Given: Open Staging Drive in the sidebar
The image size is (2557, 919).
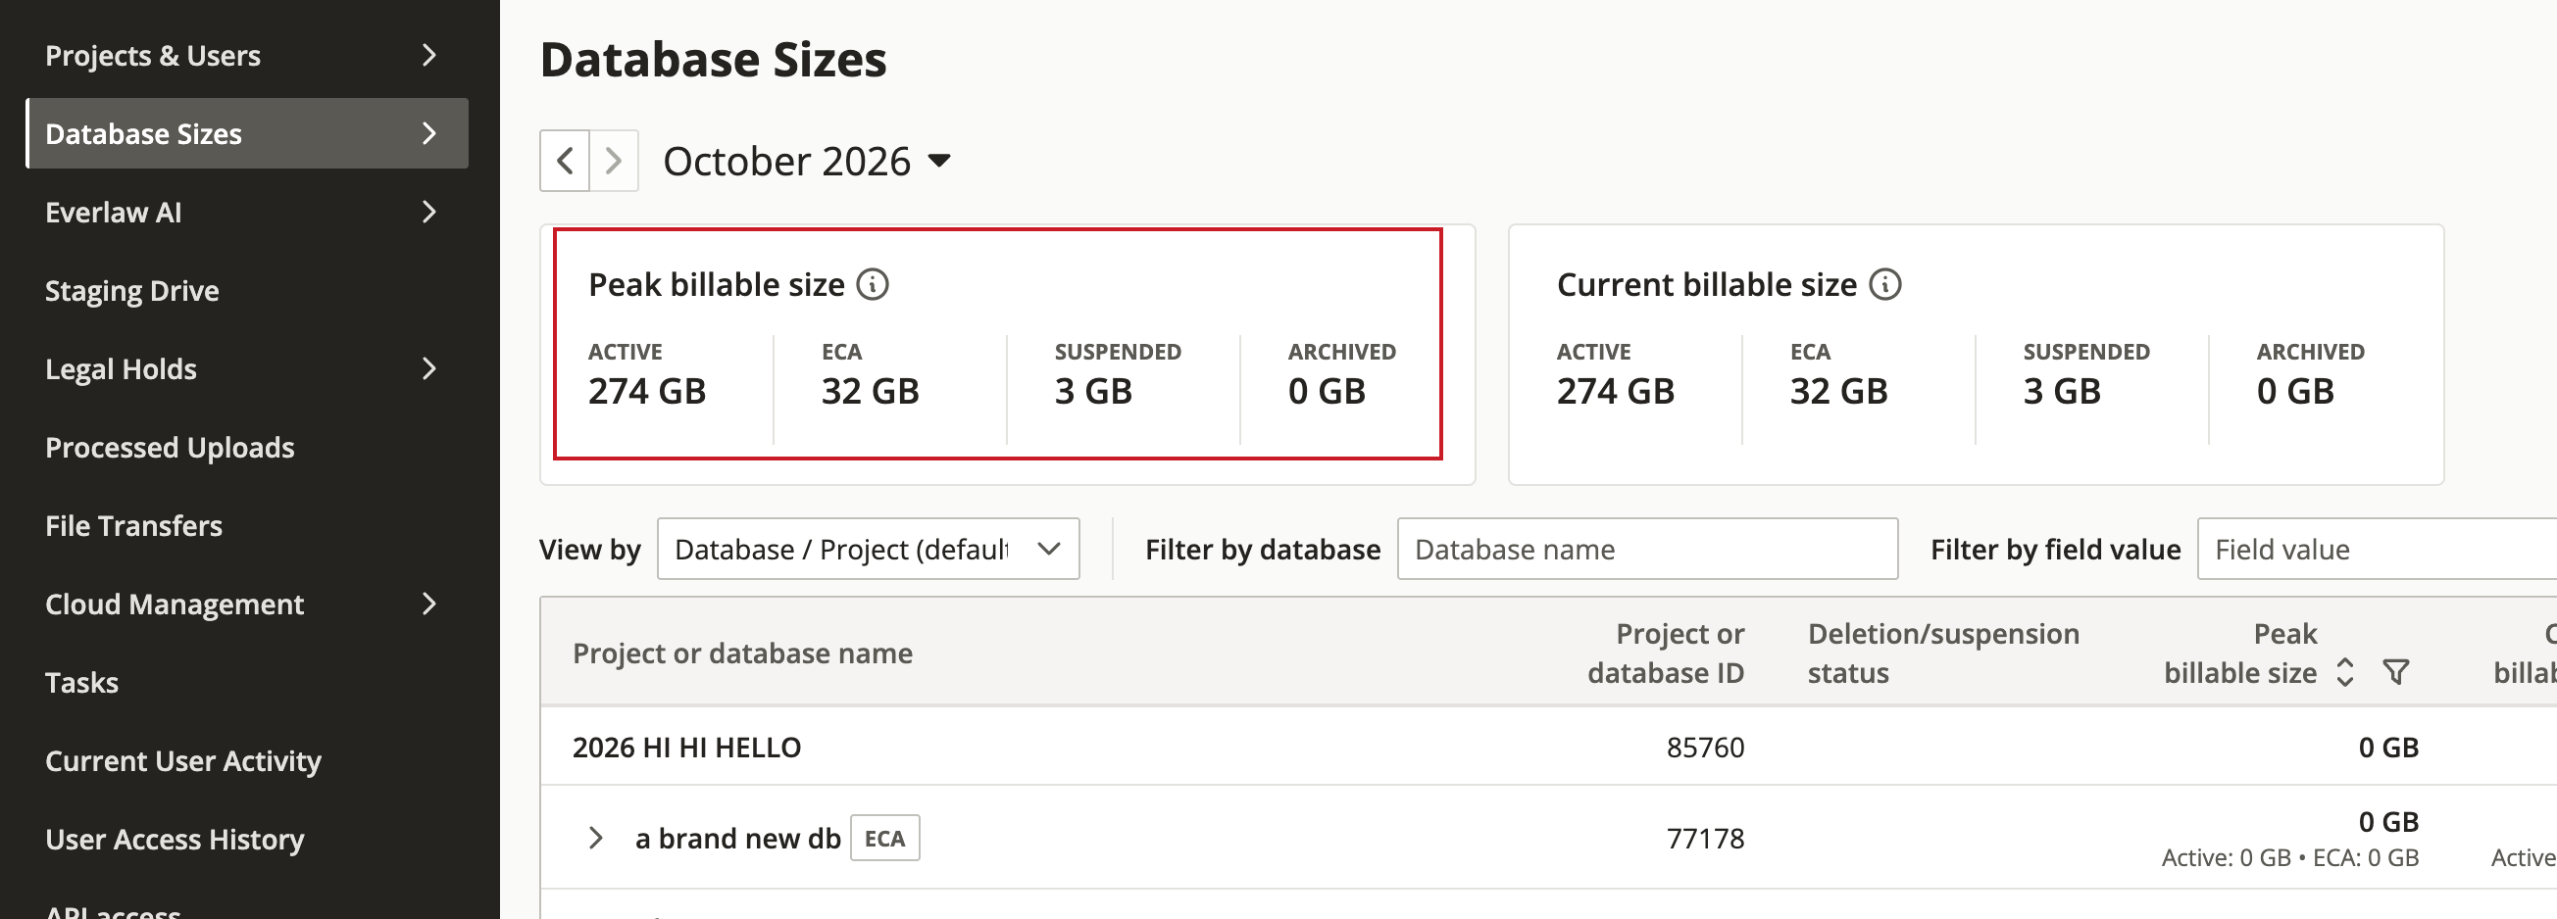Looking at the screenshot, I should coord(246,291).
